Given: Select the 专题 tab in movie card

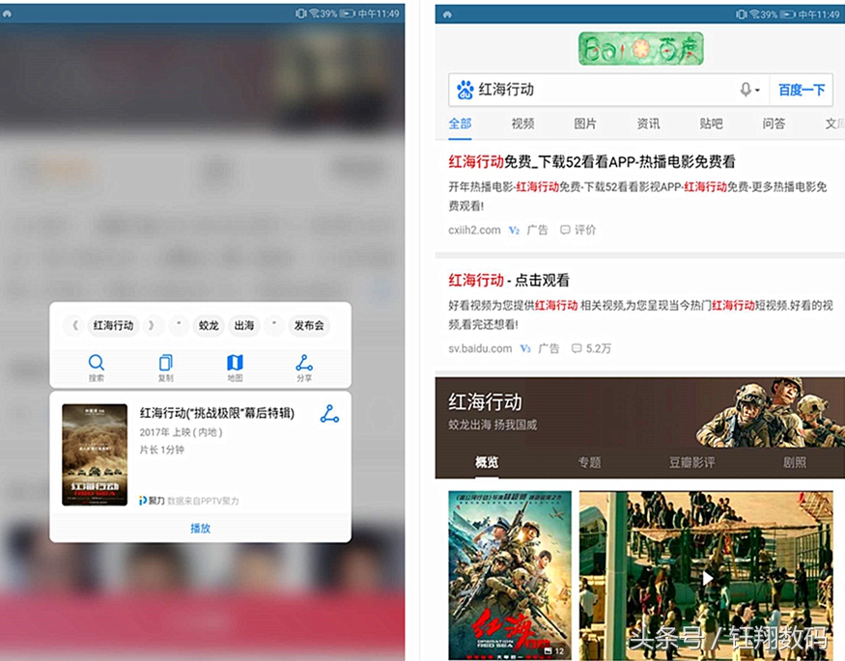Looking at the screenshot, I should click(x=589, y=462).
